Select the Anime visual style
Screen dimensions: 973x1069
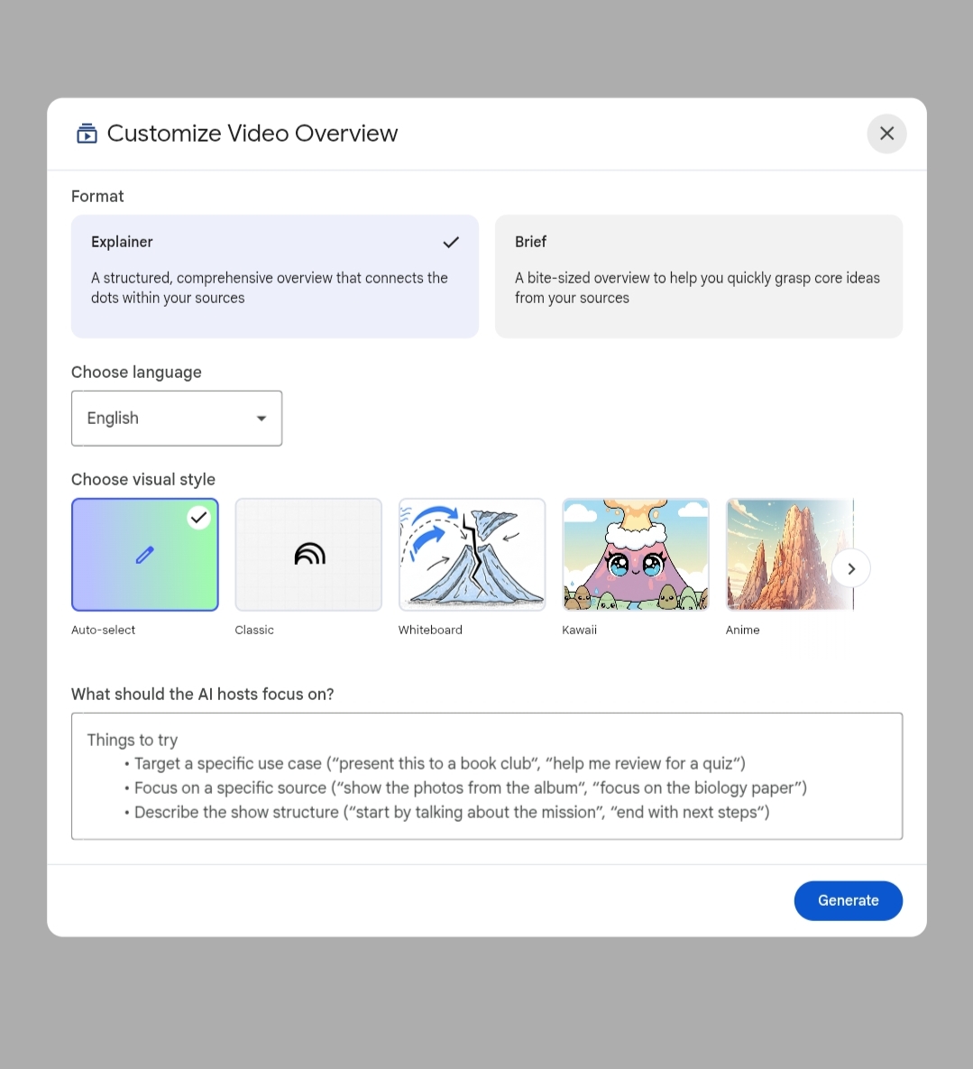[x=790, y=554]
